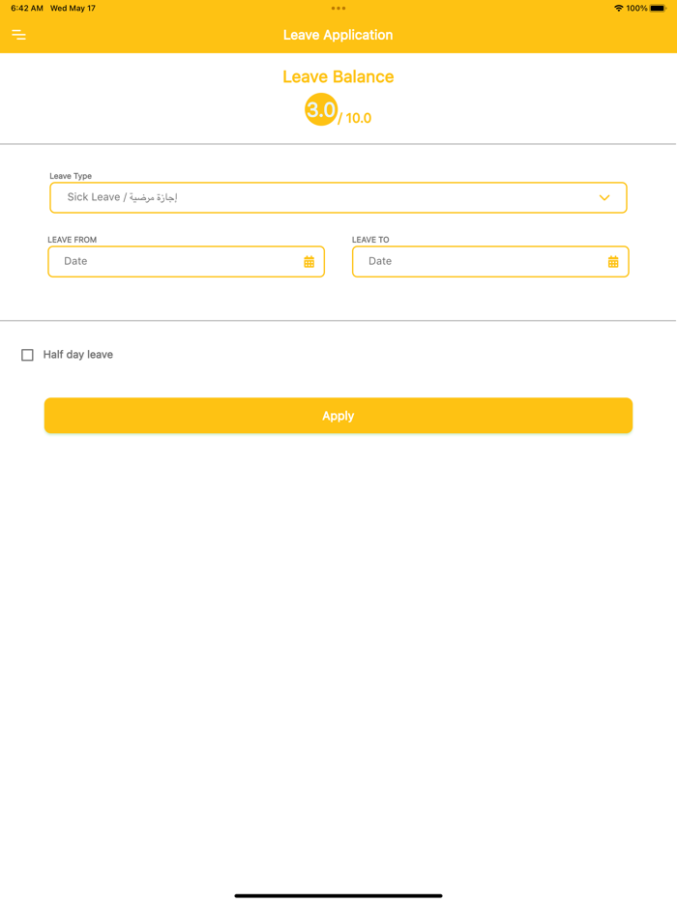Tap the Wi-Fi status icon
The width and height of the screenshot is (677, 903).
[618, 9]
